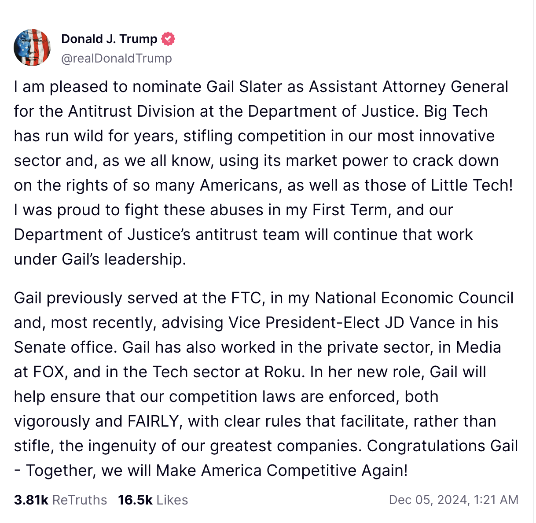536x523 pixels.
Task: Click the phrase 'Make America Competitive Again!'
Action: click(x=282, y=471)
